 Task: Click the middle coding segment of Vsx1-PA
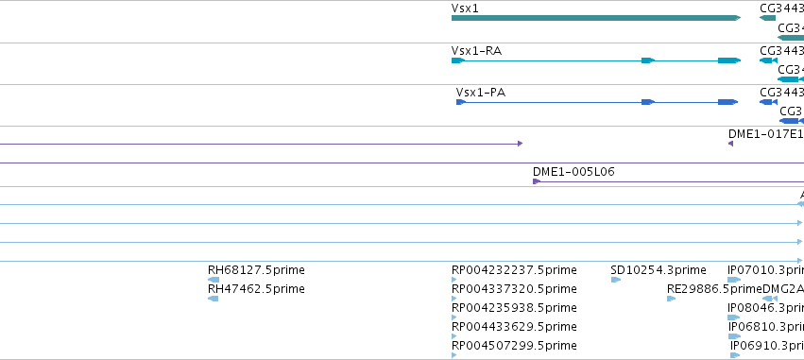point(648,102)
